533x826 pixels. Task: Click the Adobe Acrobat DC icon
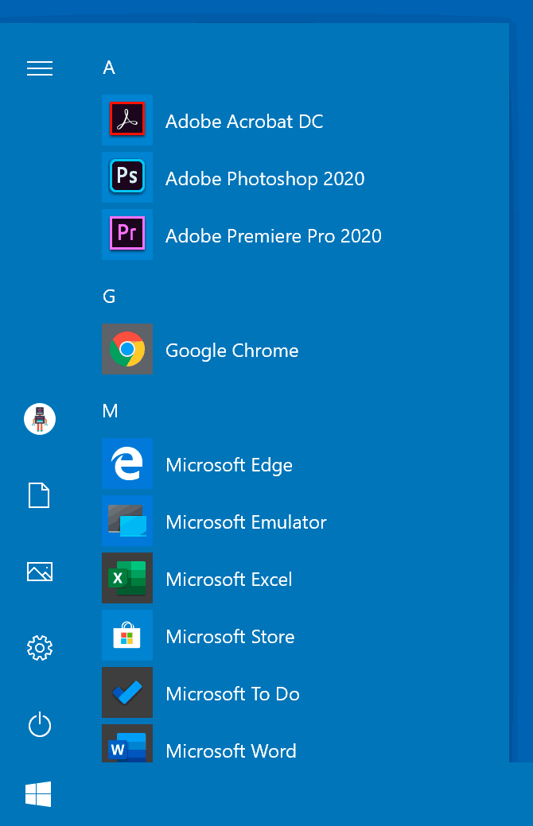(x=127, y=119)
